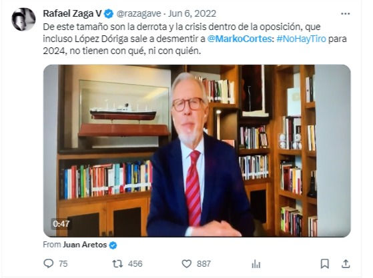The image size is (373, 278).
Task: Open Juan Aretos video source link
Action: click(x=85, y=245)
